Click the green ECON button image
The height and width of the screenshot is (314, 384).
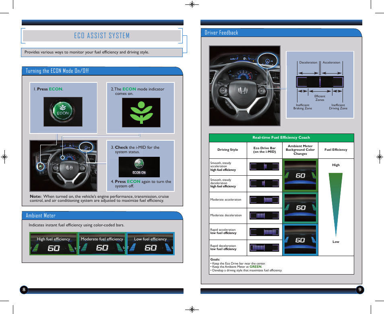click(63, 112)
